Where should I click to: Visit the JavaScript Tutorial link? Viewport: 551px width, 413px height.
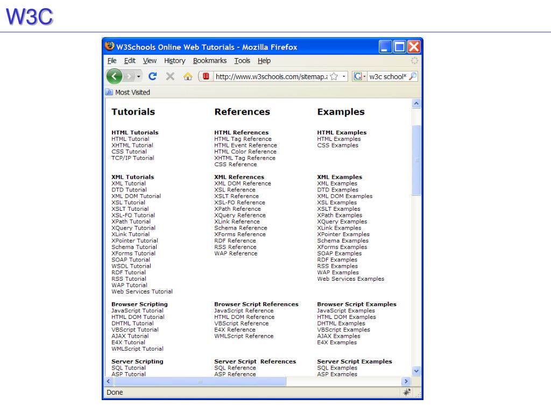[137, 310]
